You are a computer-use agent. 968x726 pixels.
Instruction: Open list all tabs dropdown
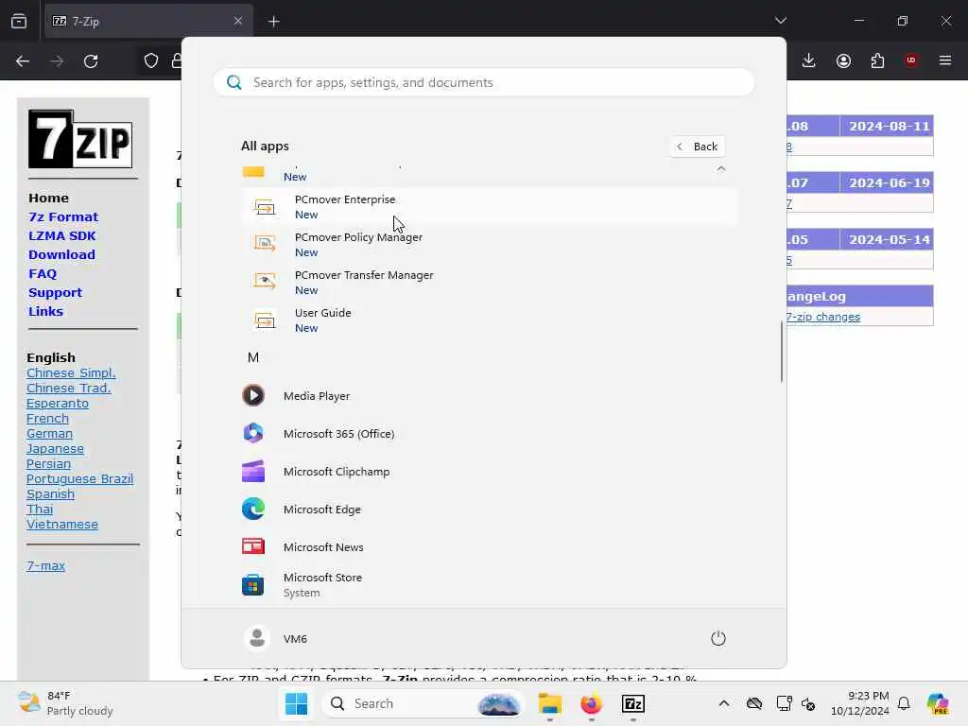[781, 21]
